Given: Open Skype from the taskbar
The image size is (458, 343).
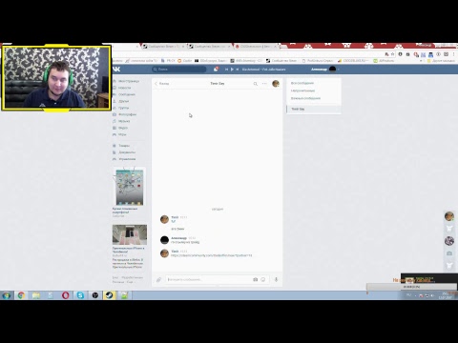Looking at the screenshot, I should (80, 295).
